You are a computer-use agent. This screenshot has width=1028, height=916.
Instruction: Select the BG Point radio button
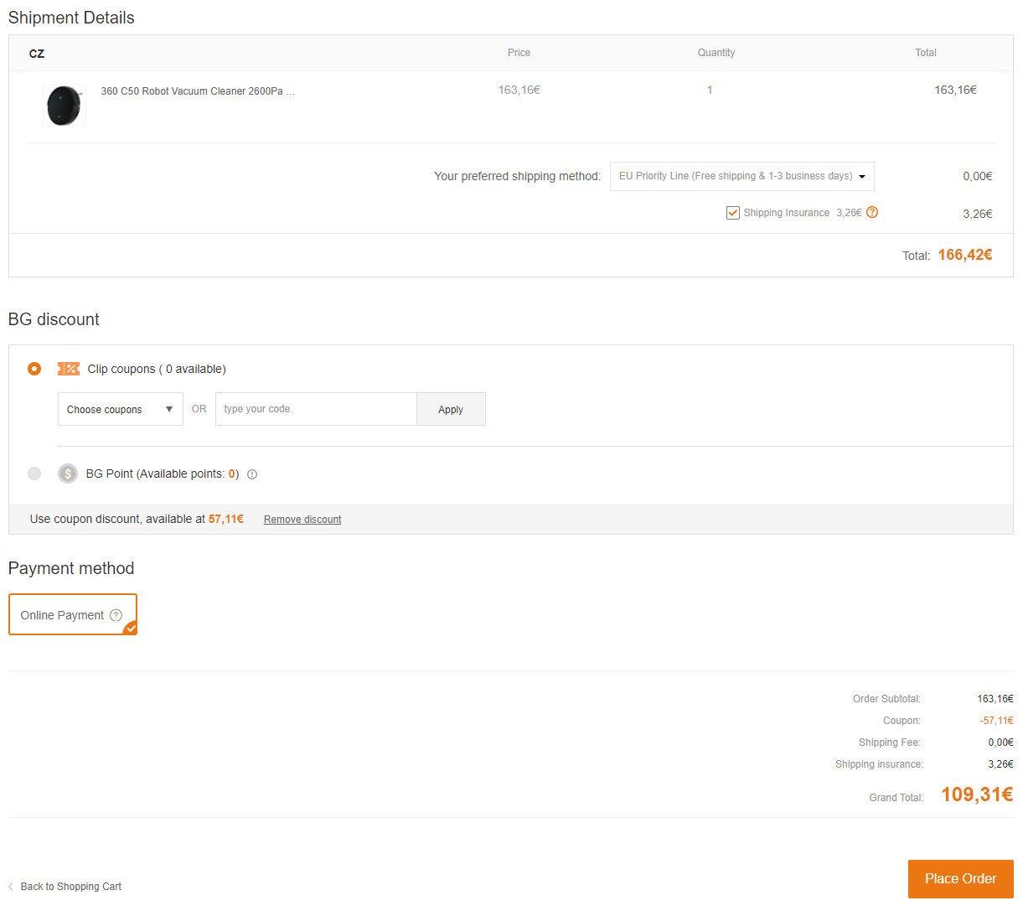coord(34,474)
